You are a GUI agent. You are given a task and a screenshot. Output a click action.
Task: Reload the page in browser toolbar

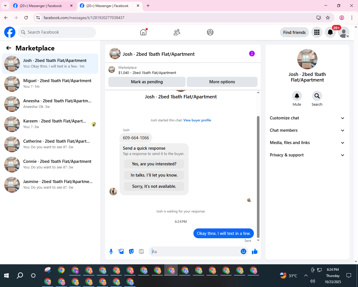click(x=26, y=18)
